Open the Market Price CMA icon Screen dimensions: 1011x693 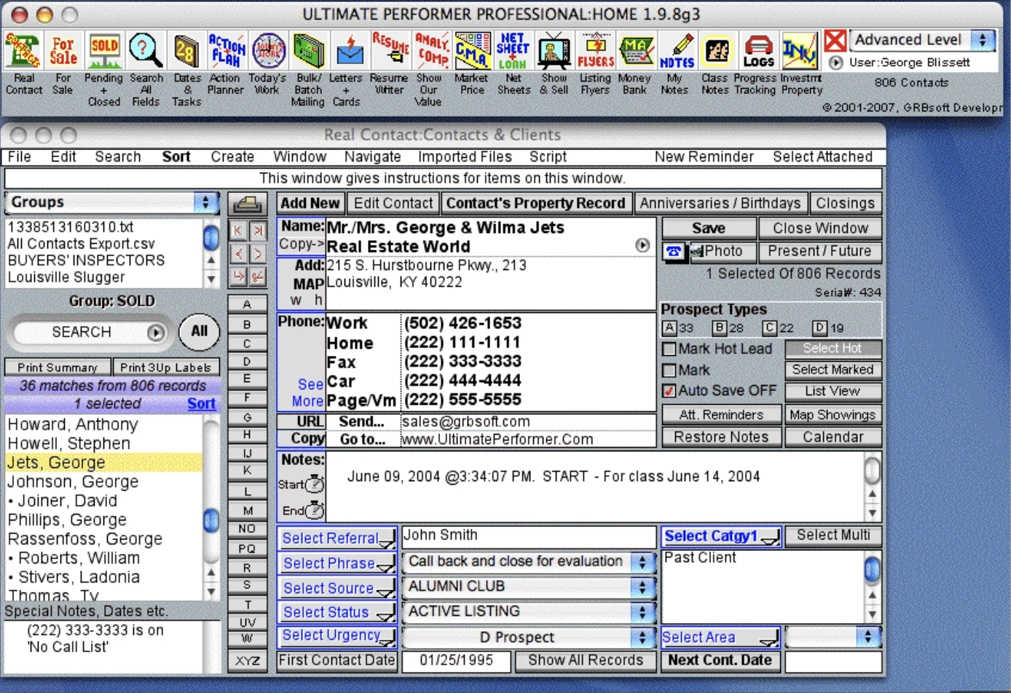coord(472,51)
